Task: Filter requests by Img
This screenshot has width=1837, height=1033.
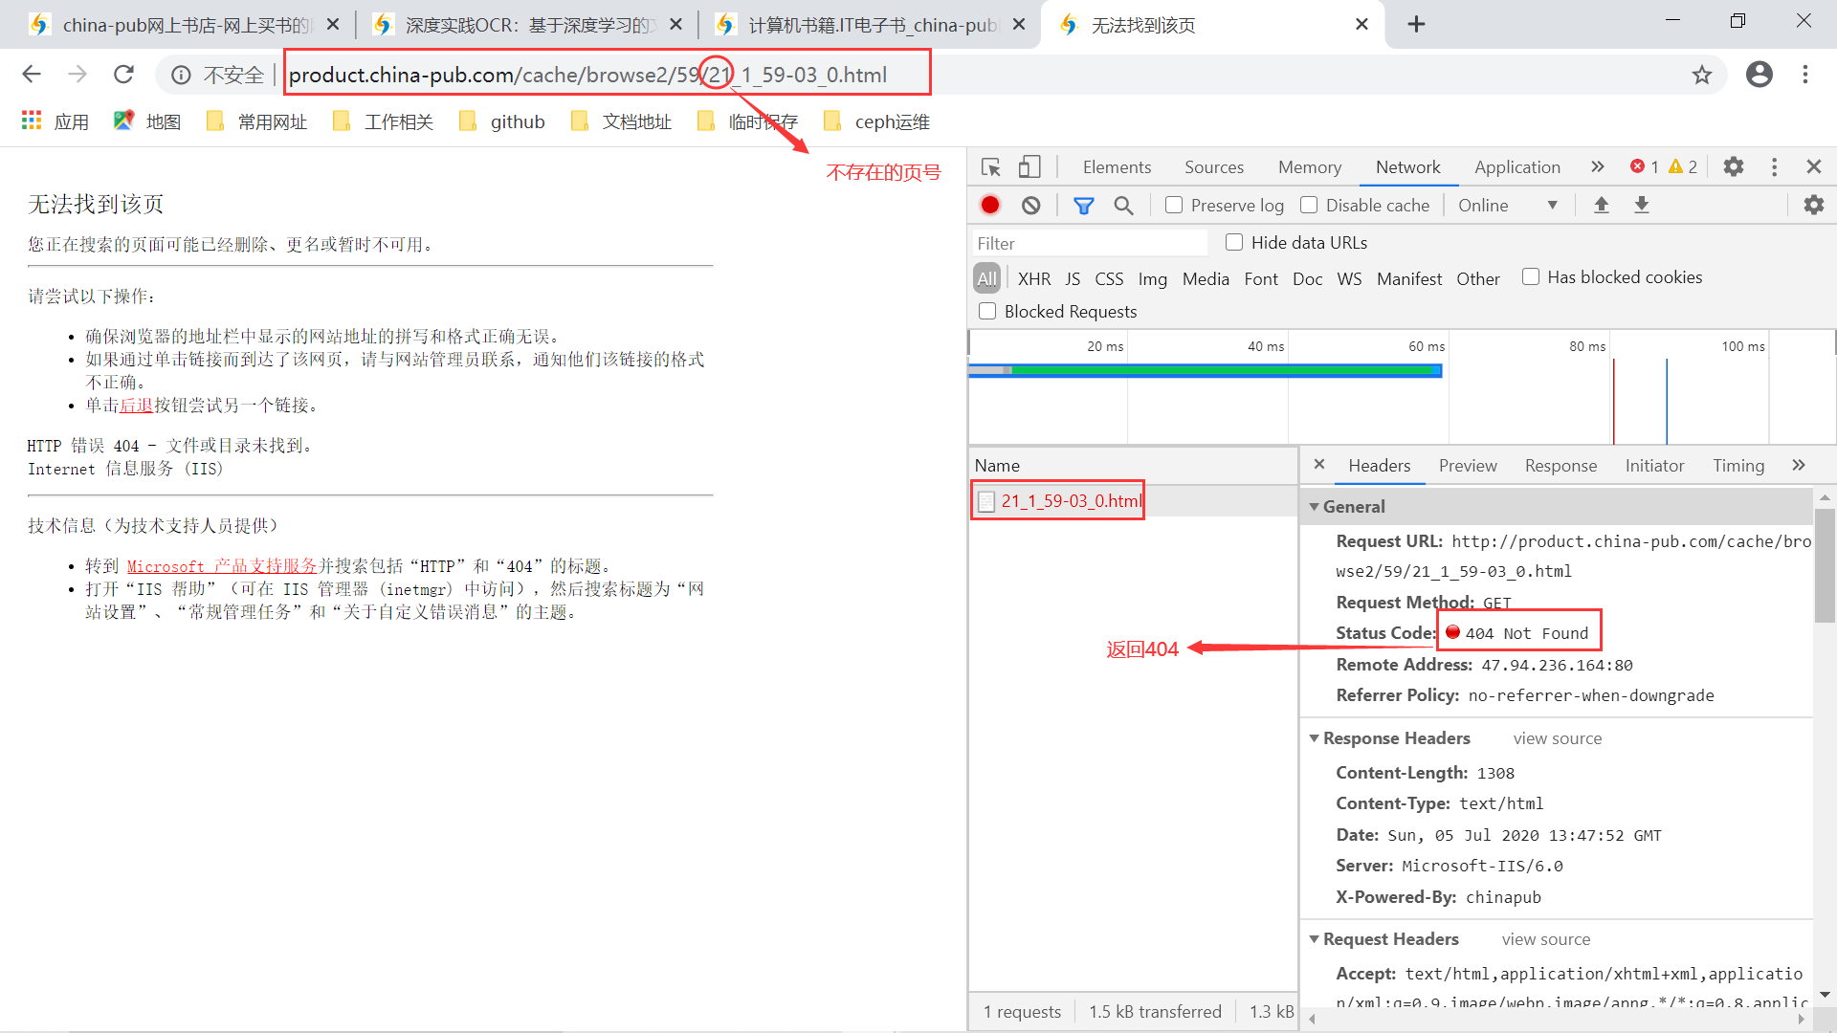Action: (1152, 278)
